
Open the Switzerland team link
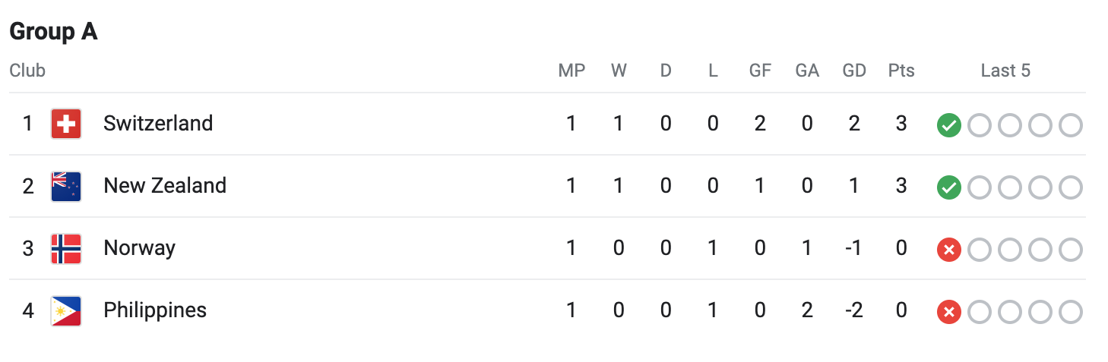point(158,124)
